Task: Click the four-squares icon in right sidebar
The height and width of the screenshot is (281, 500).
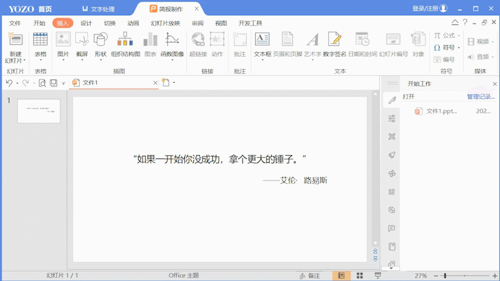Action: pos(392,192)
